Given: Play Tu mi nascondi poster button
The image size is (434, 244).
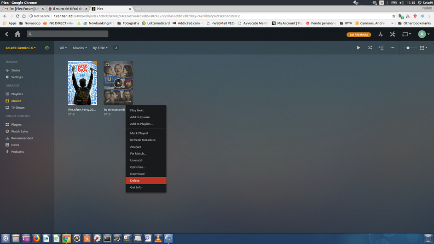Looking at the screenshot, I should [x=118, y=83].
